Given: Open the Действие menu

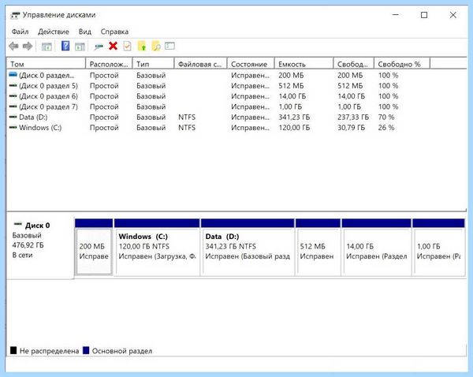Looking at the screenshot, I should point(54,32).
